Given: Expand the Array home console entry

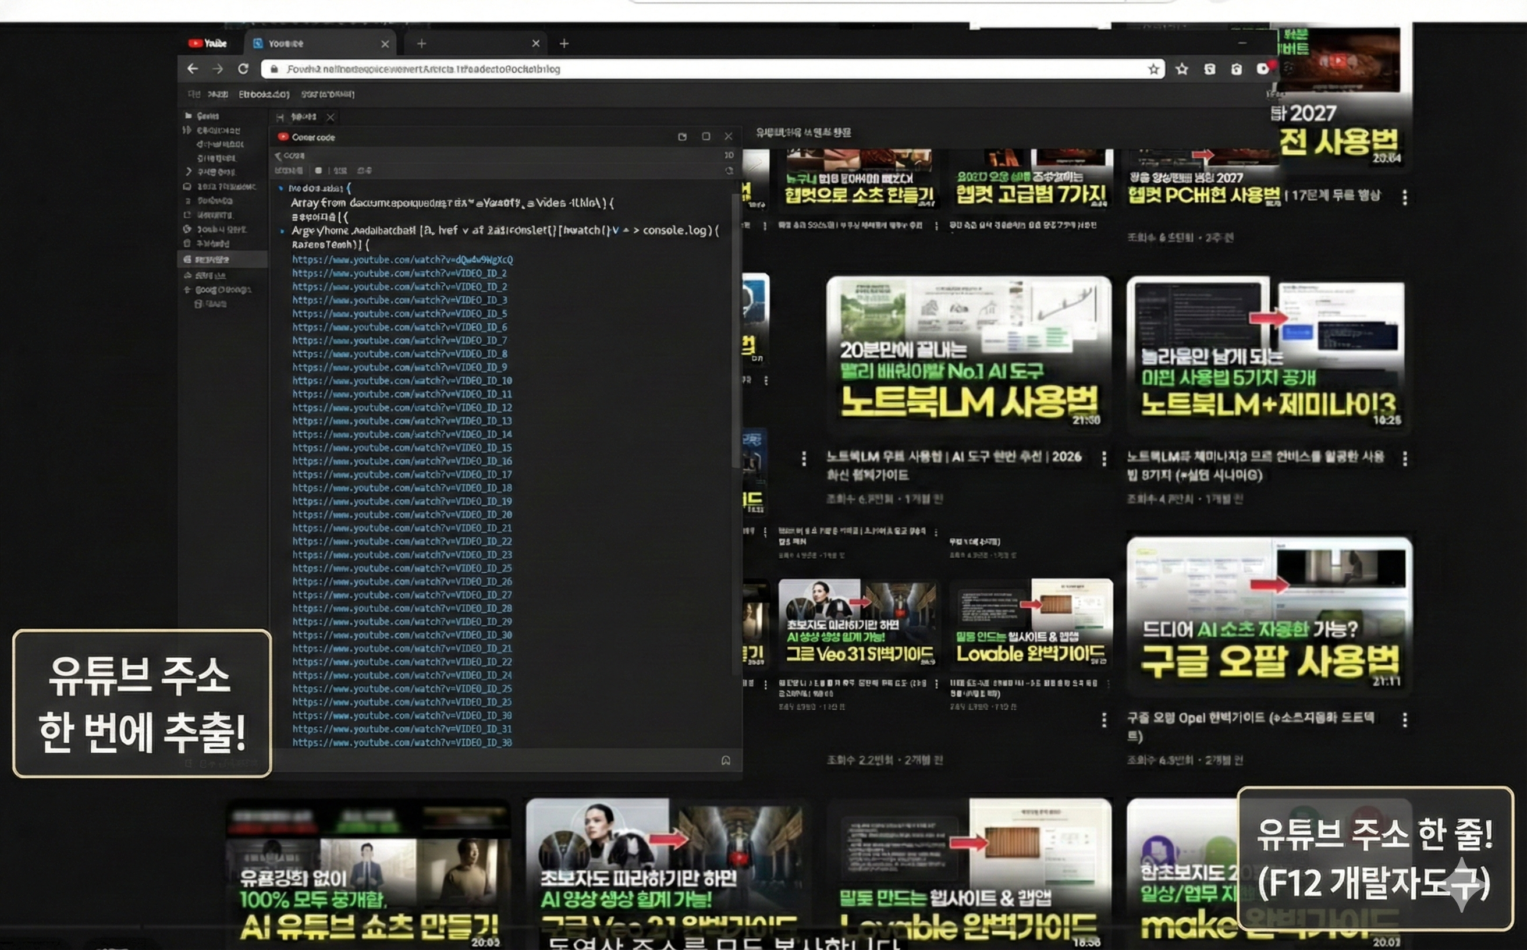Looking at the screenshot, I should coord(282,231).
